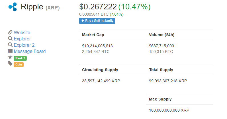Click the $0.267222 price value
This screenshot has height=119, width=227.
pyautogui.click(x=98, y=7)
